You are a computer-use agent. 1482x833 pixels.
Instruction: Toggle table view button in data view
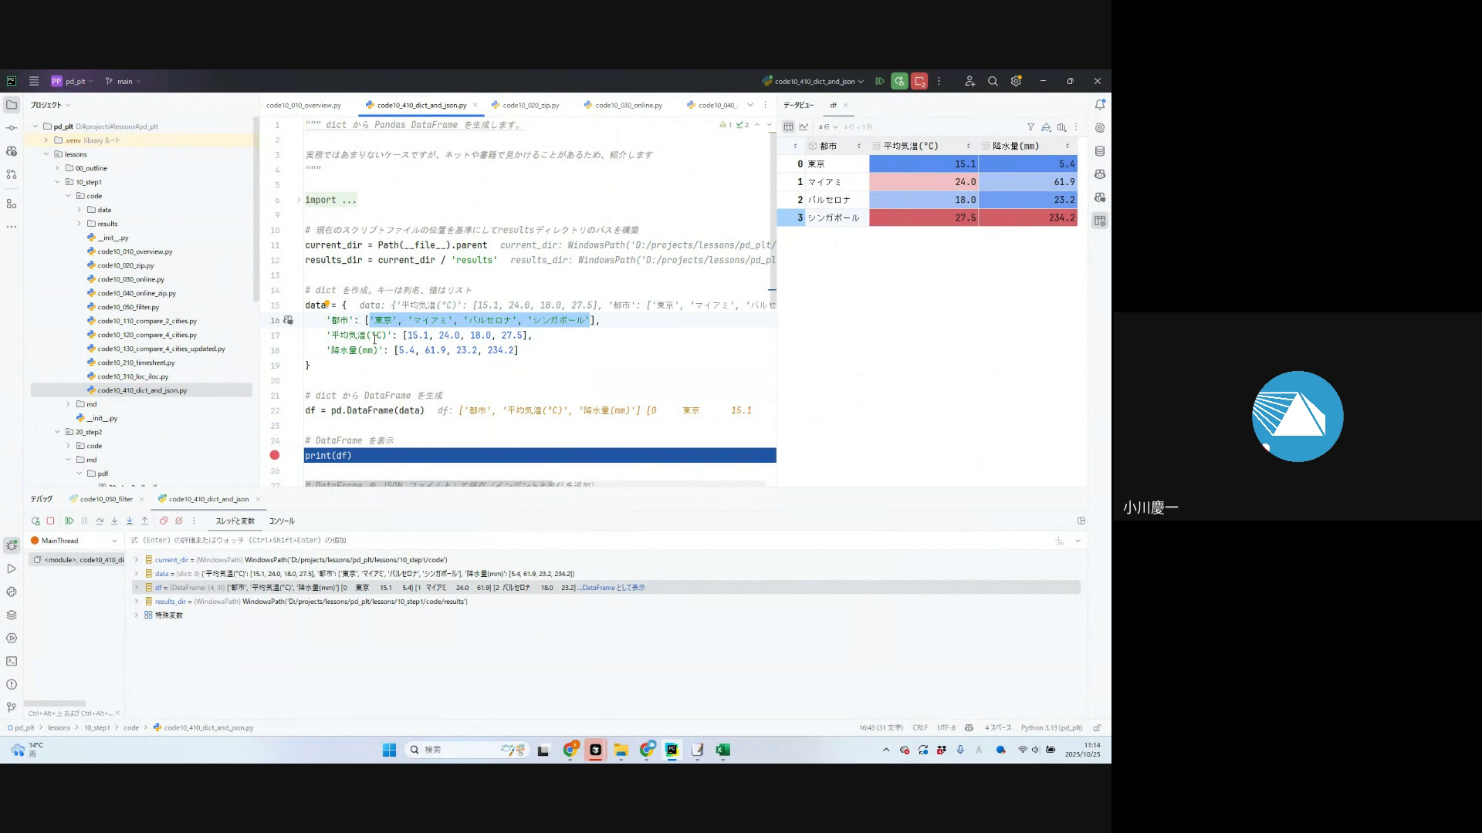click(788, 127)
